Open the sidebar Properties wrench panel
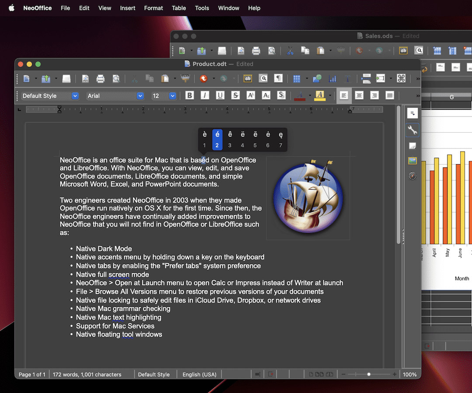472x393 pixels. (413, 130)
